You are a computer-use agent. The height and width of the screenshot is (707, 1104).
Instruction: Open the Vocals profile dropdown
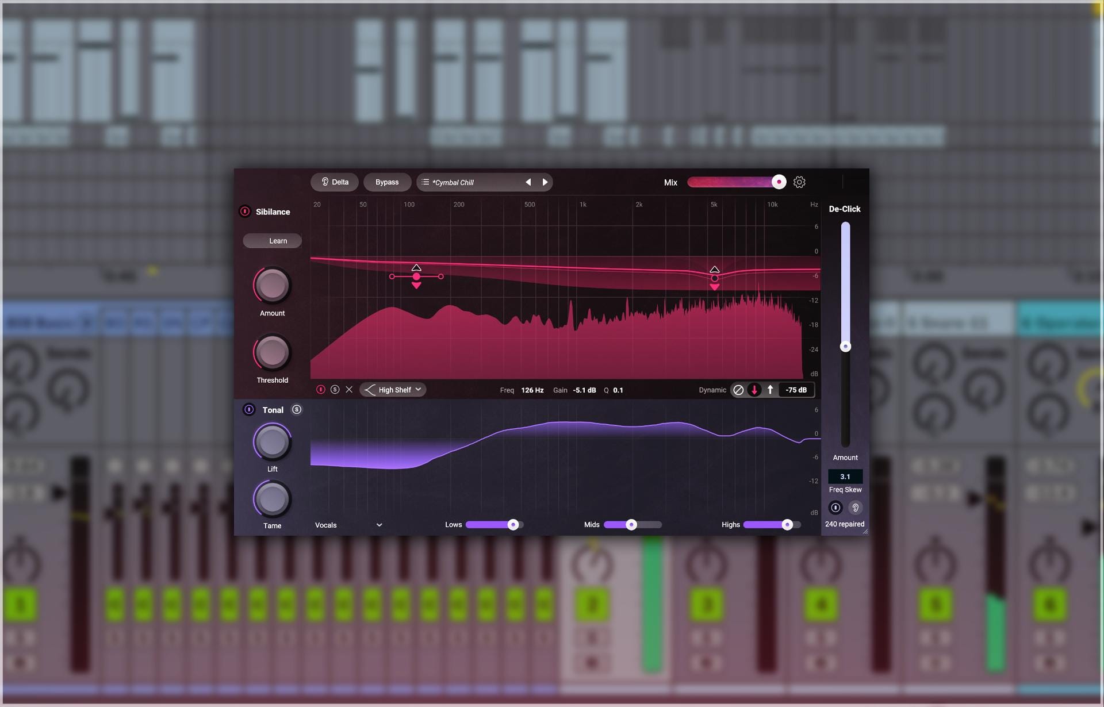pos(348,525)
